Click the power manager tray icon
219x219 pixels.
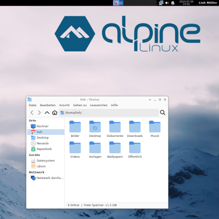tap(173, 3)
